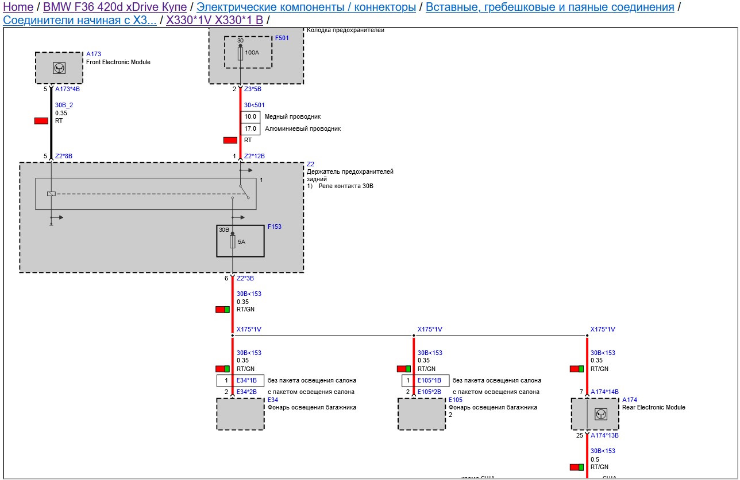Click pin number box 1 beside E34*1B
740x480 pixels.
[x=226, y=380]
